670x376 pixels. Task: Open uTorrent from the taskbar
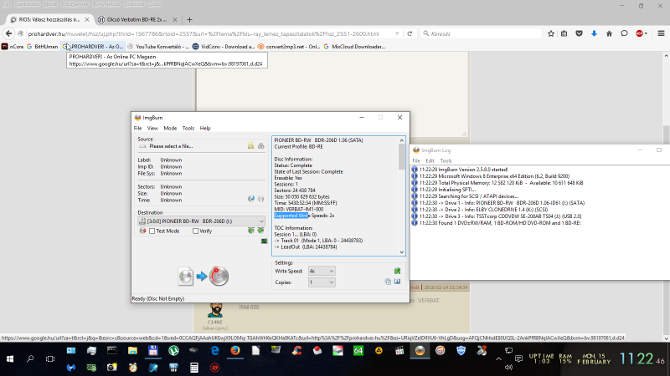pos(173,350)
